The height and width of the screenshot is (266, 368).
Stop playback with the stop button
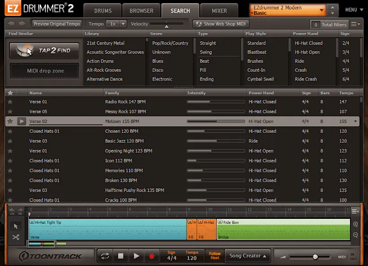[x=121, y=256]
